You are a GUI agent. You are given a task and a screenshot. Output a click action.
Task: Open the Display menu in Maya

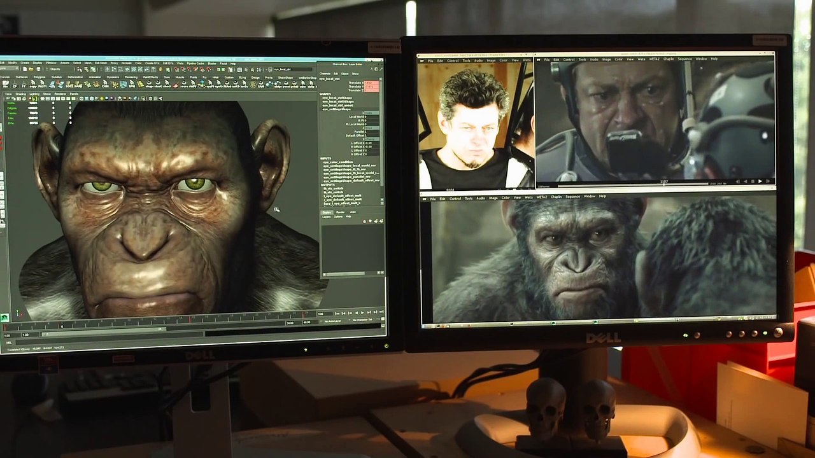(x=38, y=63)
